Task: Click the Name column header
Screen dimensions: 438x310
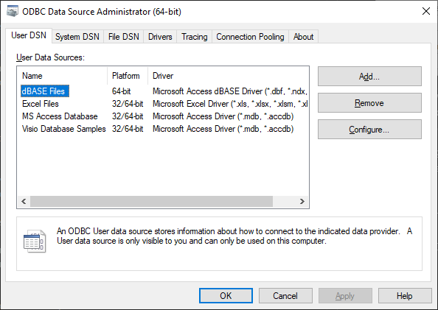Action: pos(62,76)
